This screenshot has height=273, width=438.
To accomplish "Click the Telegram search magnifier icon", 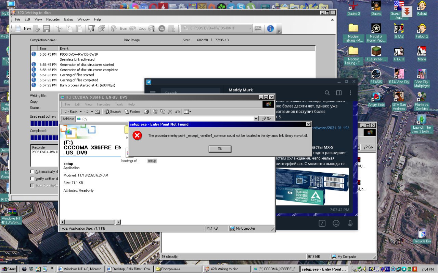I will [x=327, y=93].
